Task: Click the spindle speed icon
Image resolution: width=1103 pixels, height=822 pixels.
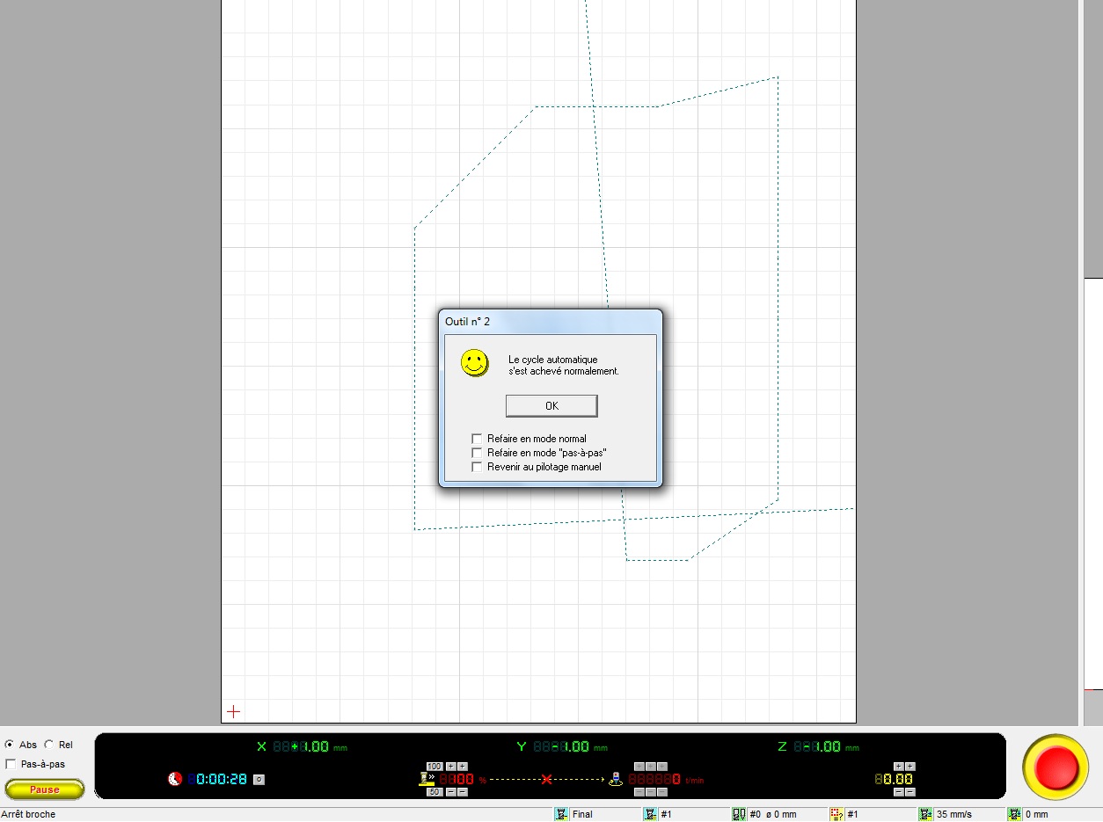Action: [616, 779]
